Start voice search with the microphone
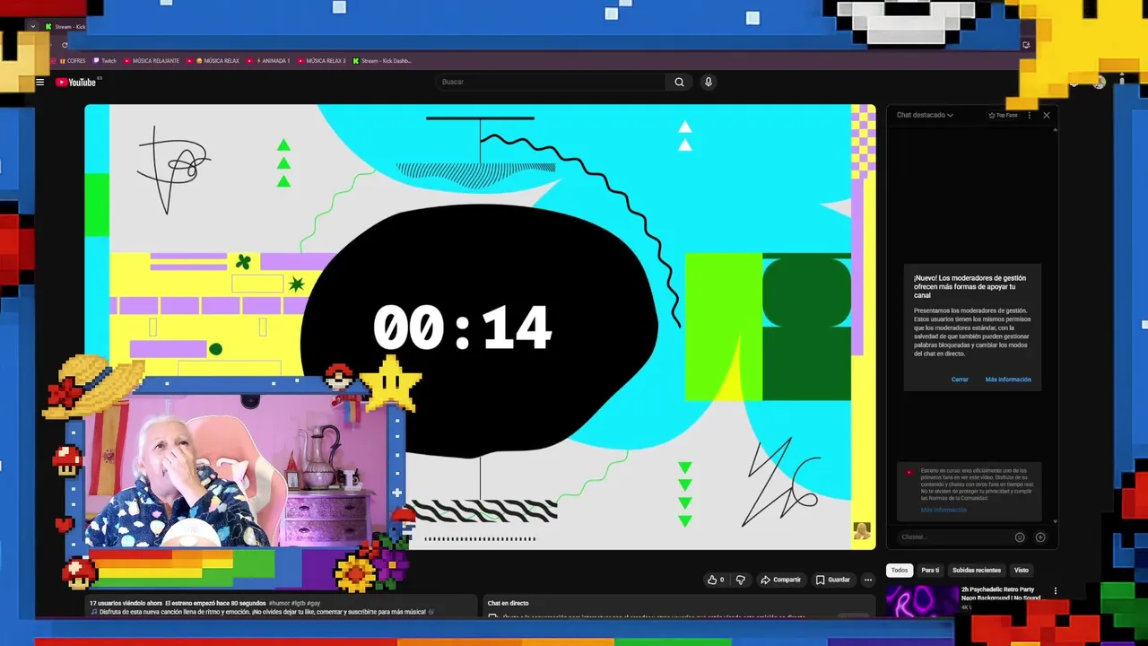The width and height of the screenshot is (1148, 646). tap(708, 82)
